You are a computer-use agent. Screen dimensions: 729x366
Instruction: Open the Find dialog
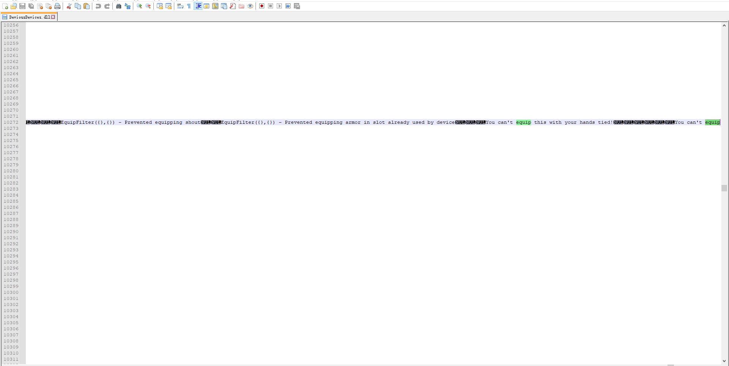118,6
